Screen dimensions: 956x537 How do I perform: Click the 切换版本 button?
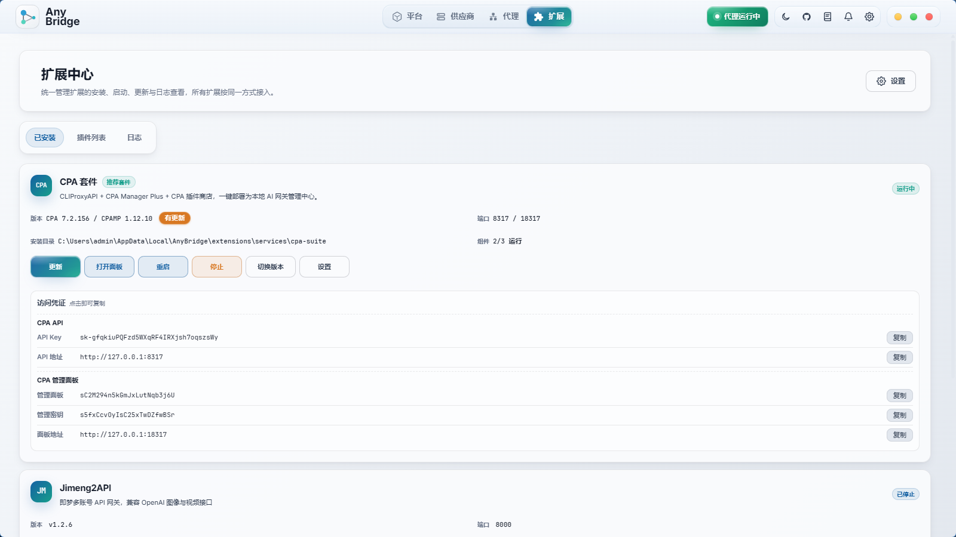[x=271, y=267]
